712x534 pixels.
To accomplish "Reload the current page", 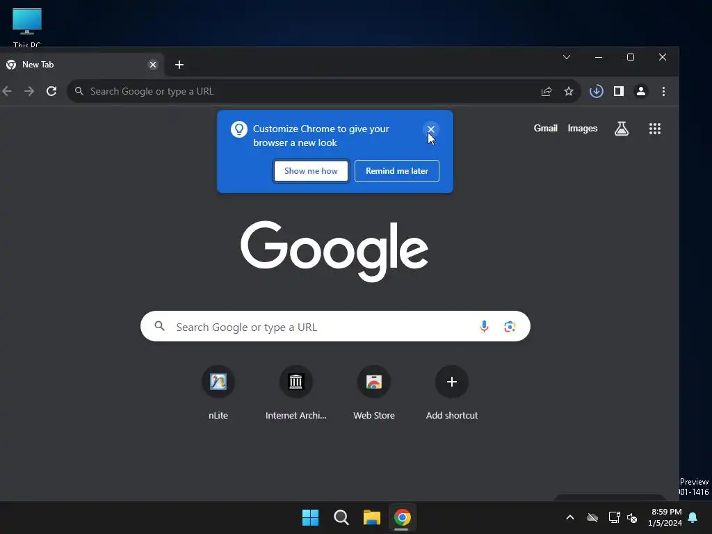I will 51,91.
